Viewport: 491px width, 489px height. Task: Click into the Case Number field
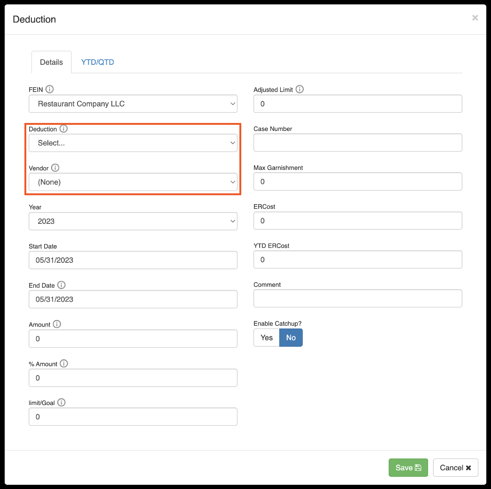(x=358, y=143)
